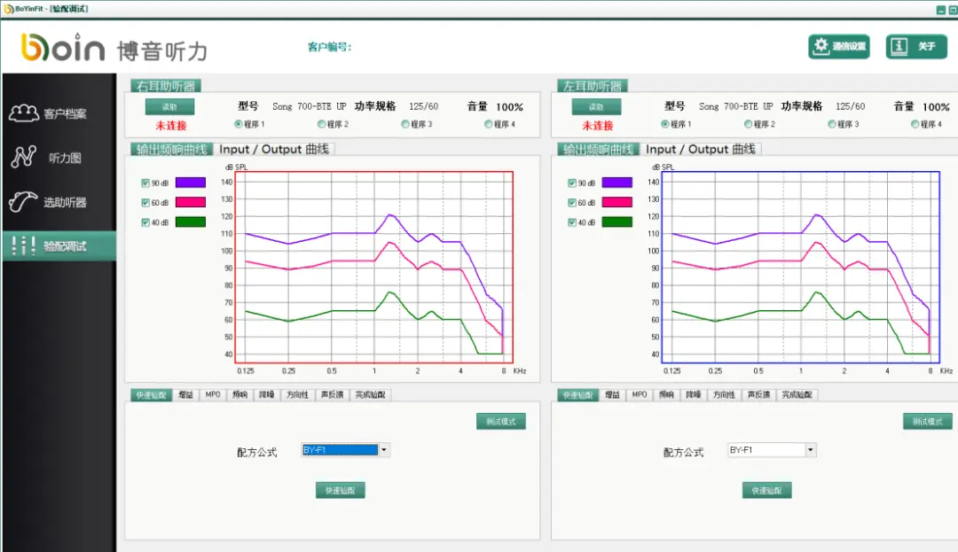Image resolution: width=958 pixels, height=552 pixels.
Task: Toggle the 40 dB checkbox in left ear chart
Action: [x=572, y=222]
